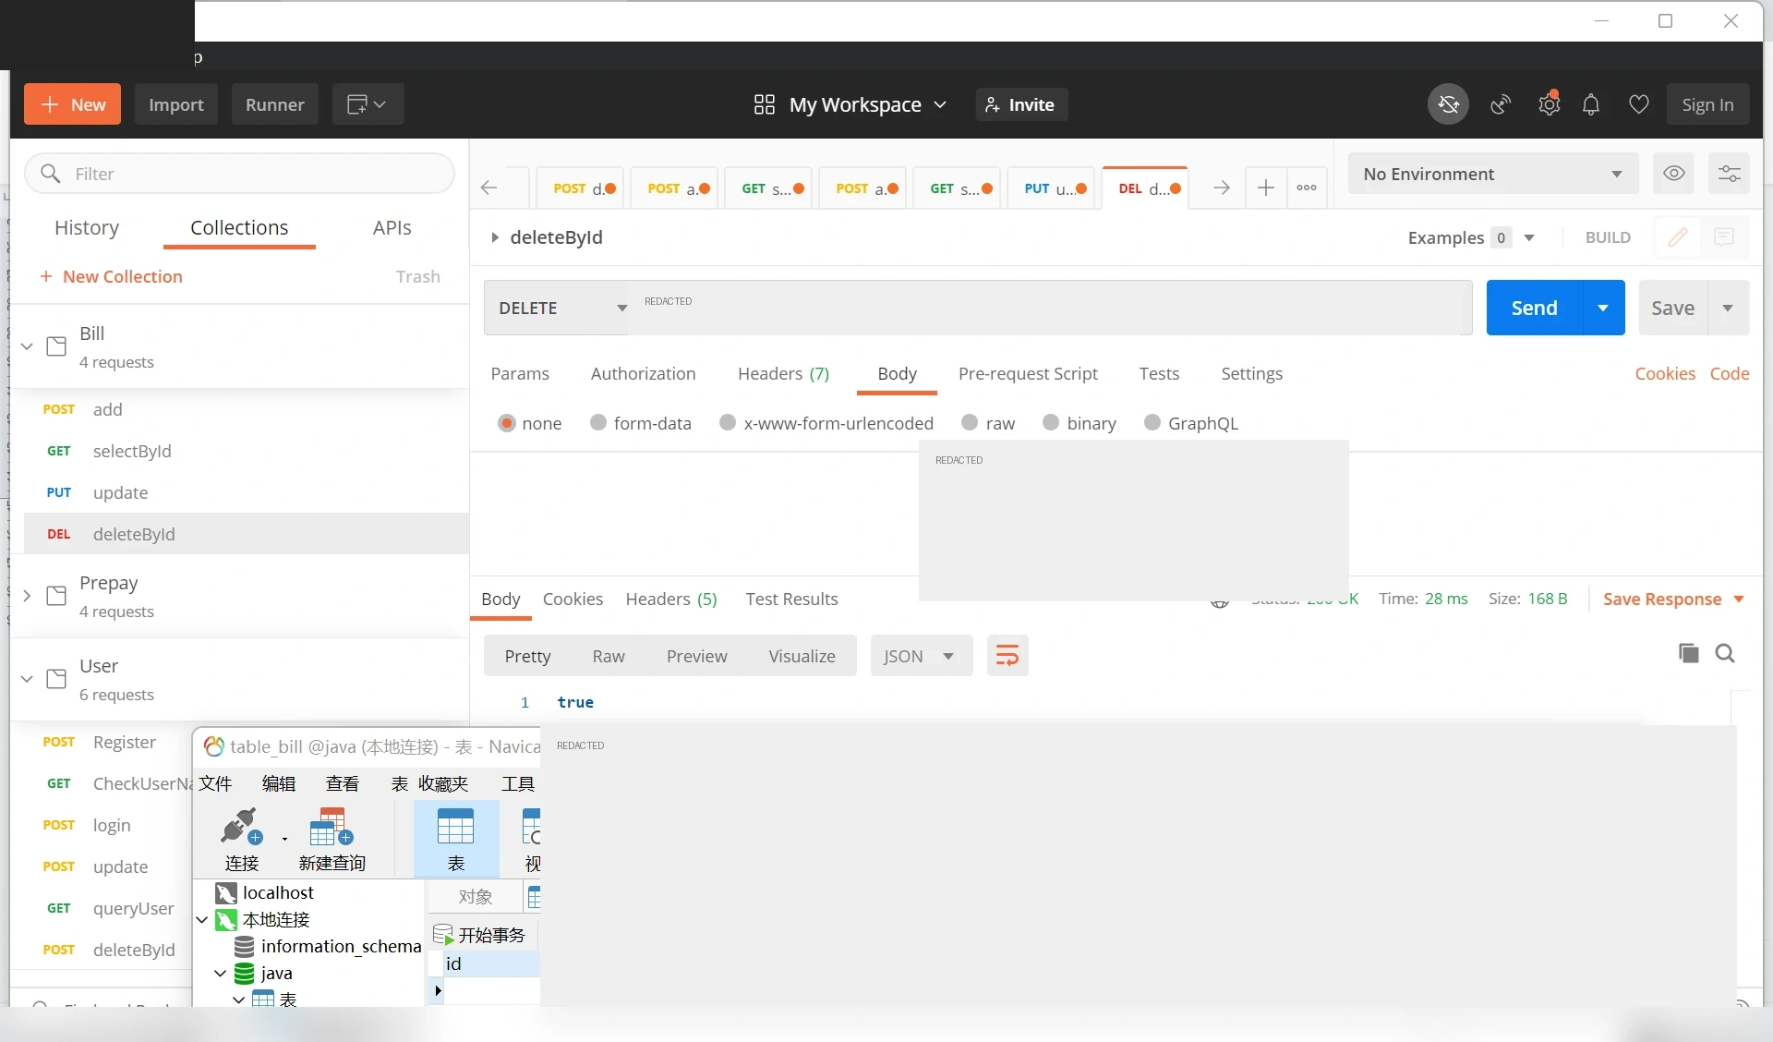Open the Send button dropdown arrow

(x=1603, y=308)
